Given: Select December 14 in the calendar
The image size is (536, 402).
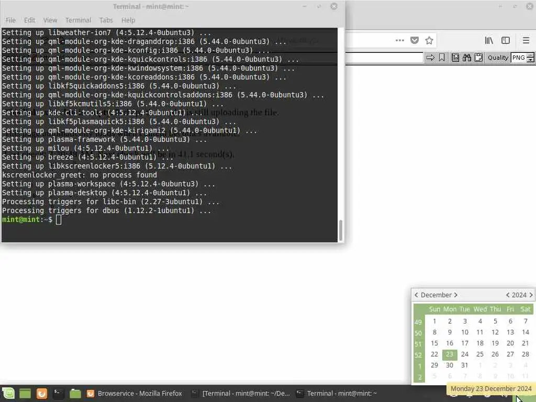Looking at the screenshot, I should click(x=526, y=332).
